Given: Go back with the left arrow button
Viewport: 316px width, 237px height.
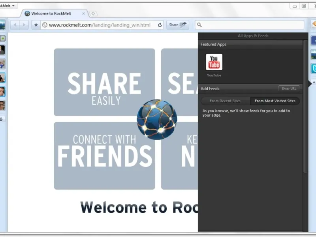Looking at the screenshot, I should point(15,25).
